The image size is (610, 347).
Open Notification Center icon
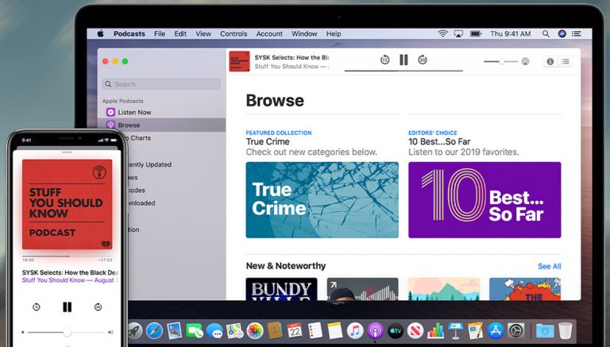(x=577, y=34)
